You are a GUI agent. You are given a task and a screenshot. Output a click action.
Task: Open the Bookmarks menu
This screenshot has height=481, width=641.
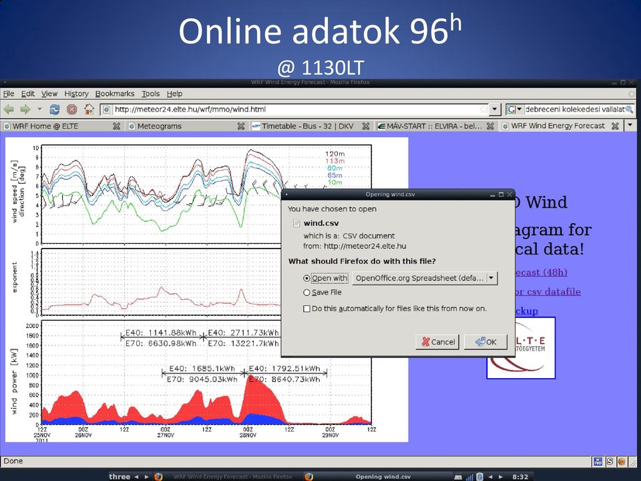pyautogui.click(x=115, y=94)
